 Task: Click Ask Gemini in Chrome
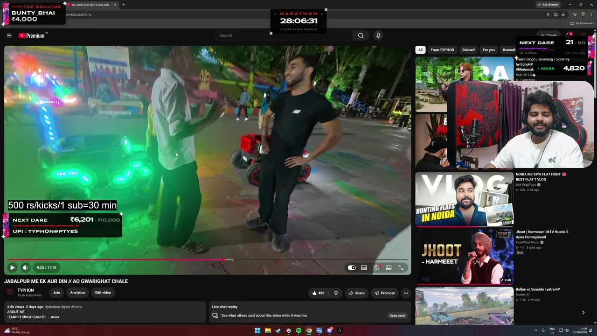(x=548, y=5)
